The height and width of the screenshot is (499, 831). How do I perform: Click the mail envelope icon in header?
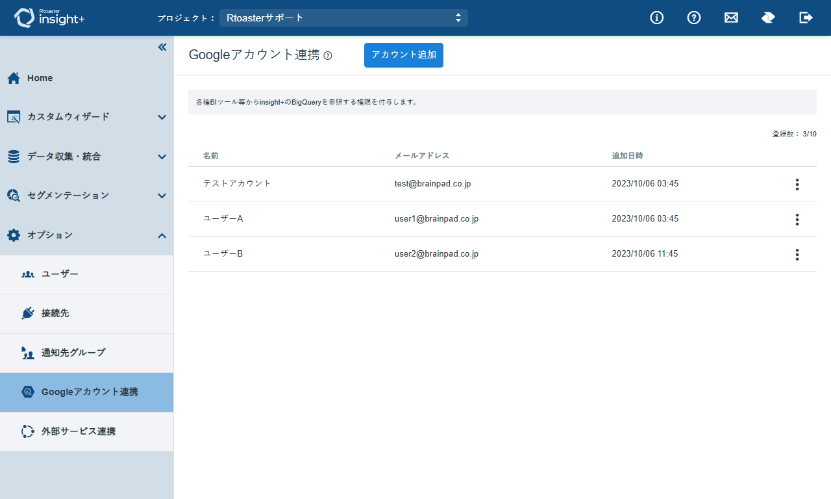(731, 18)
